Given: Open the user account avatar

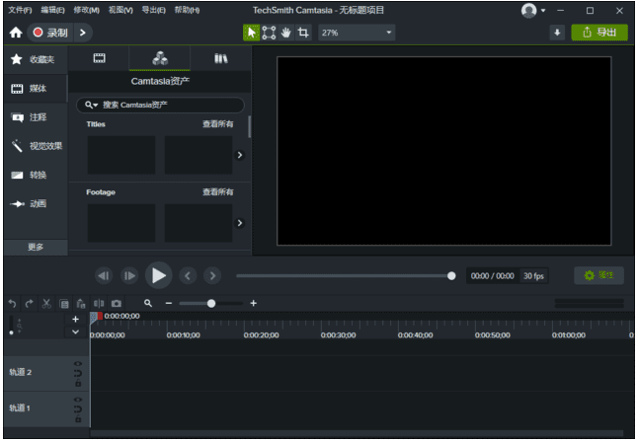Looking at the screenshot, I should (528, 11).
